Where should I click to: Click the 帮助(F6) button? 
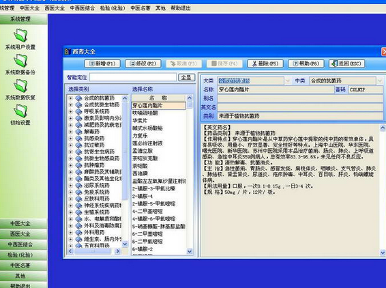coord(306,63)
